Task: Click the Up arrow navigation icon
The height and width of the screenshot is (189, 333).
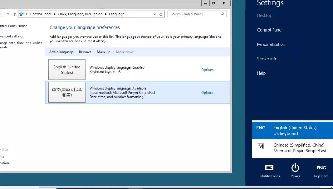Action: click(x=15, y=14)
